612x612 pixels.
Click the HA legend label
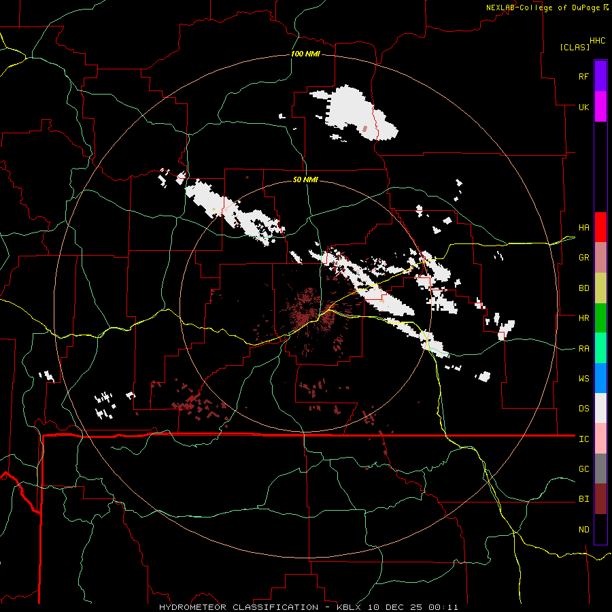[583, 228]
